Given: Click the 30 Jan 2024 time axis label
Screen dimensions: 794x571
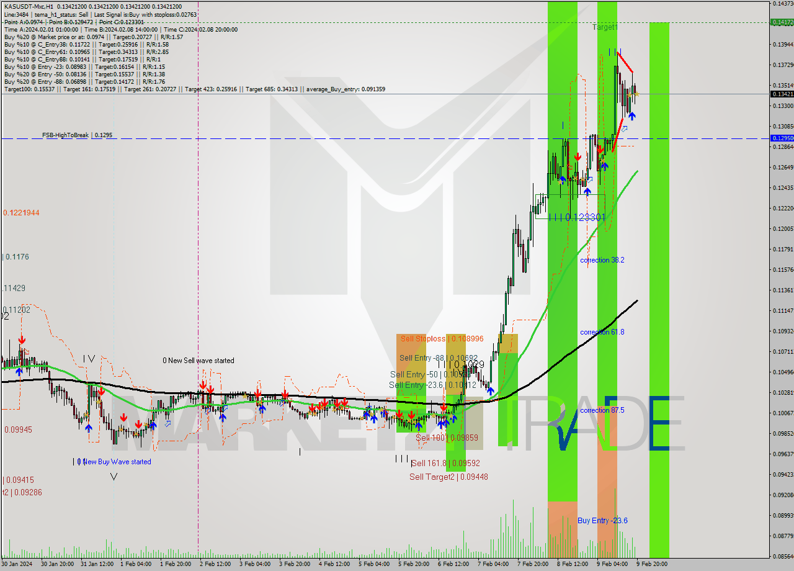Looking at the screenshot, I should [17, 564].
